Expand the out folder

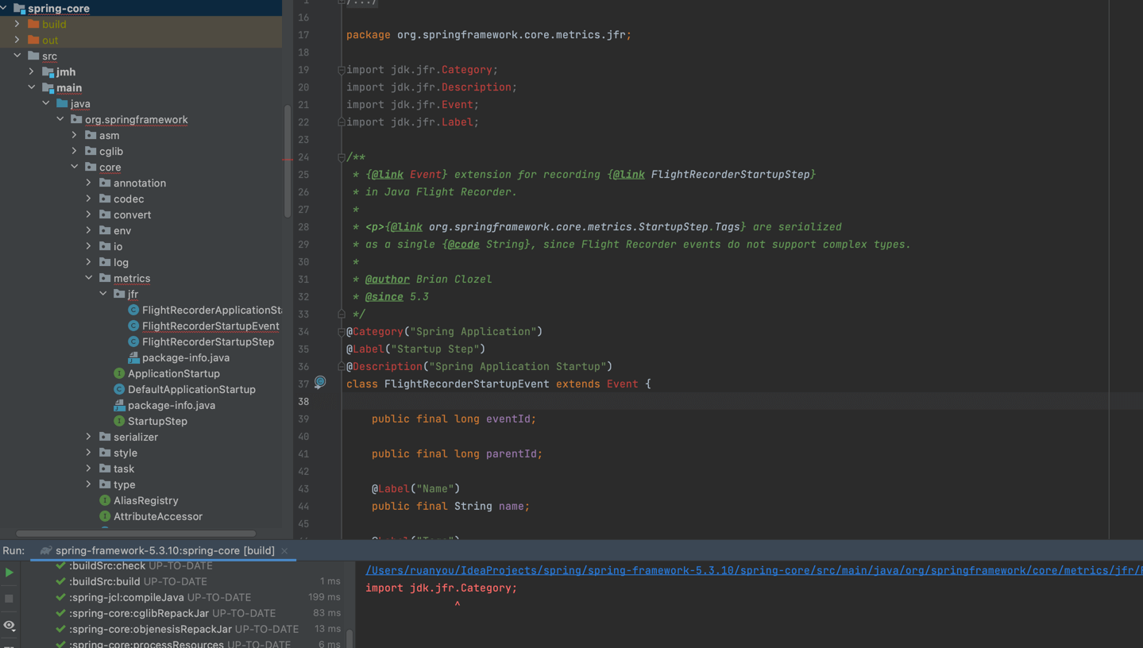click(x=17, y=40)
